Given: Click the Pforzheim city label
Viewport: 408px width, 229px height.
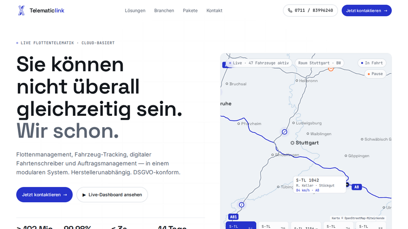Looking at the screenshot, I should [251, 123].
